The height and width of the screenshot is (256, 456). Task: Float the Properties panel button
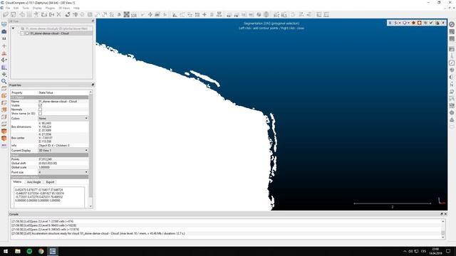pyautogui.click(x=93, y=85)
